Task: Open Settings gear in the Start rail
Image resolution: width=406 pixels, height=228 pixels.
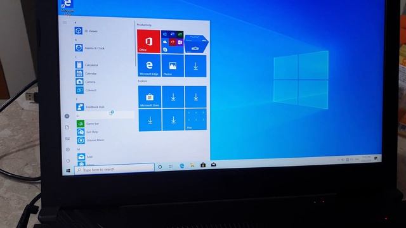Action: pos(68,149)
